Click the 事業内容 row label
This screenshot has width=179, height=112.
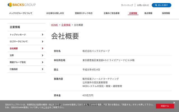point(58,79)
